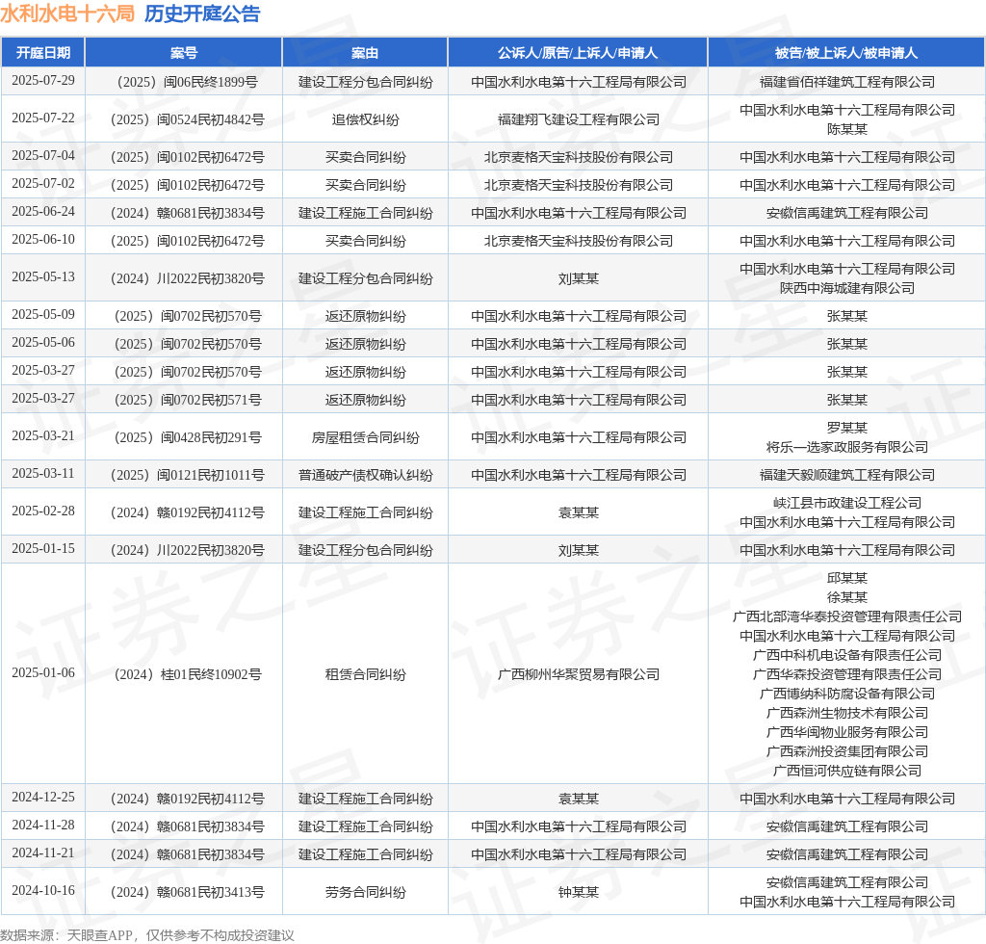
Task: Click defendant "广西森洲投资集团有限公司"
Action: pyautogui.click(x=847, y=751)
